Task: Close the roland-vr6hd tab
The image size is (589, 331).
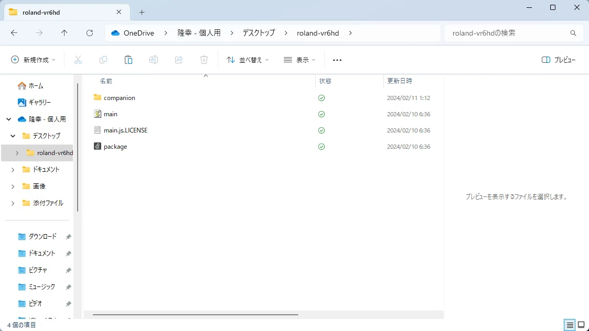Action: coord(119,12)
